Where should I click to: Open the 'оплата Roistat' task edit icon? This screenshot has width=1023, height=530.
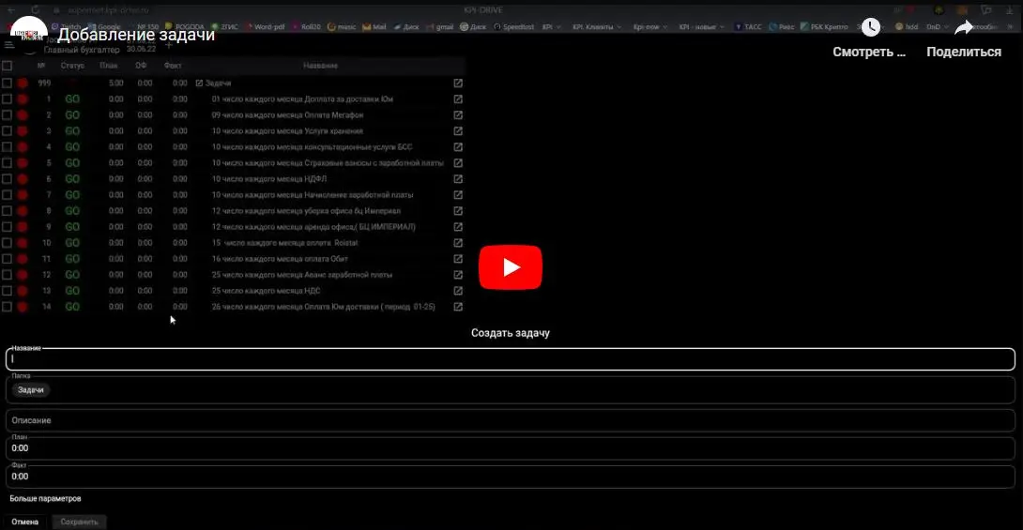coord(458,243)
